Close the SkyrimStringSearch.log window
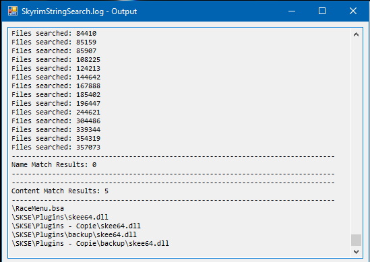370x262 pixels. coord(353,11)
